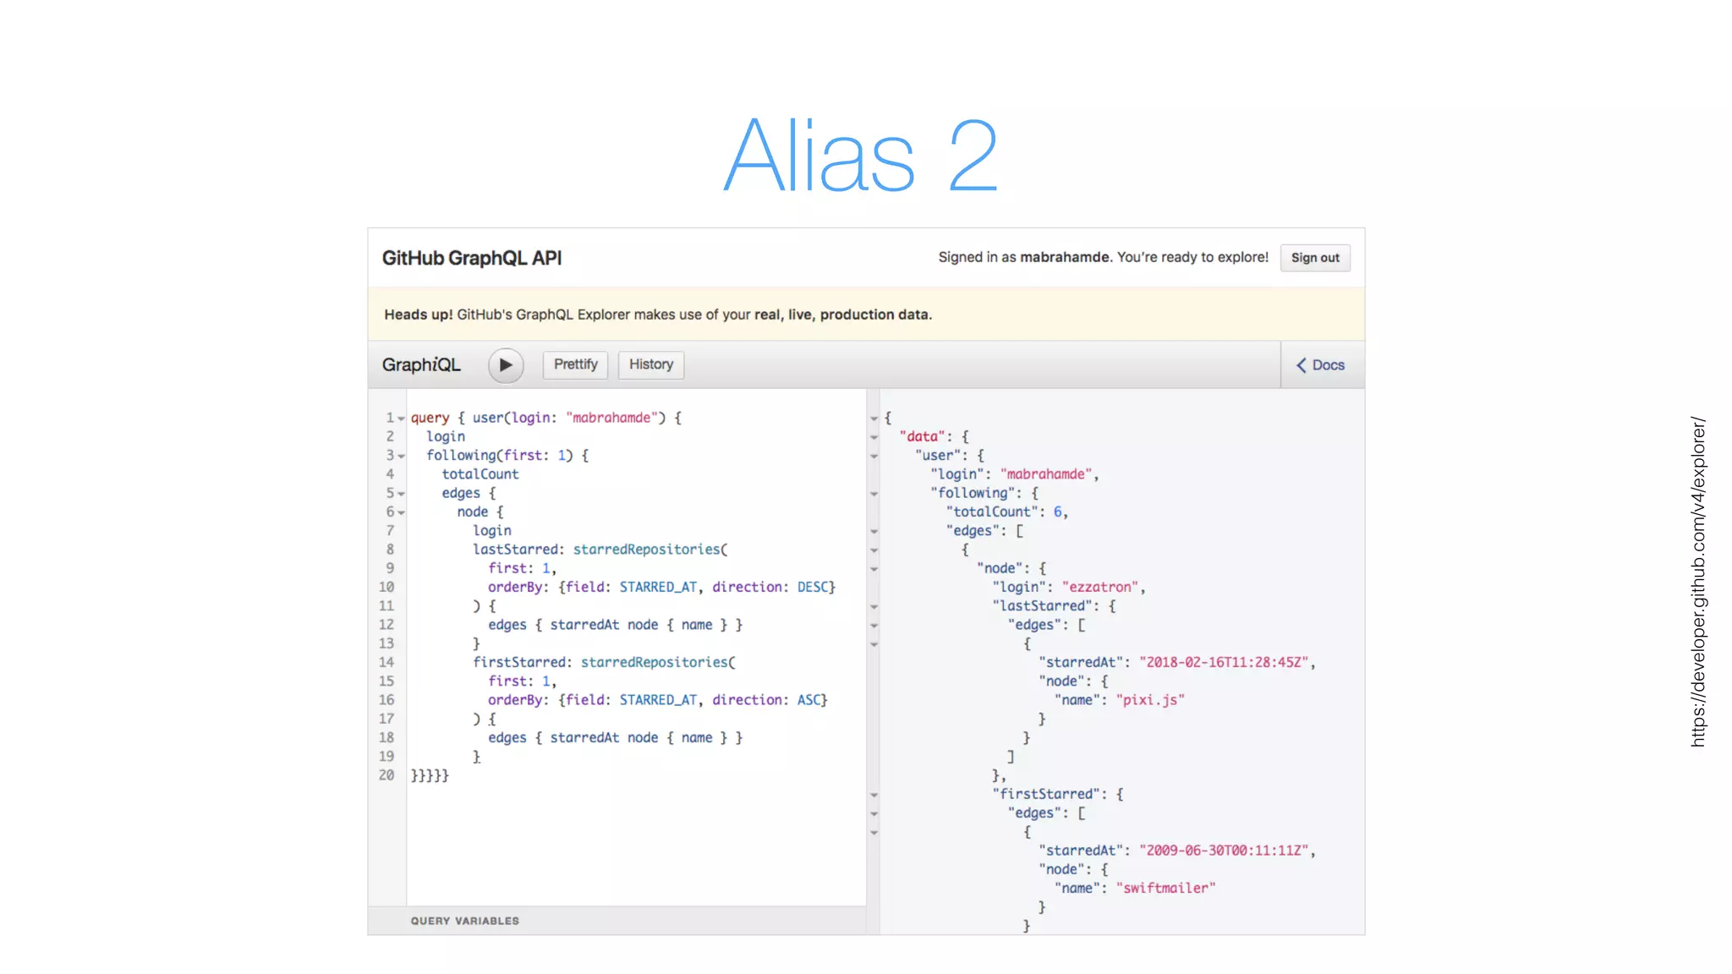The image size is (1732, 974).
Task: Click the "swiftmailer" value in results
Action: [1165, 888]
